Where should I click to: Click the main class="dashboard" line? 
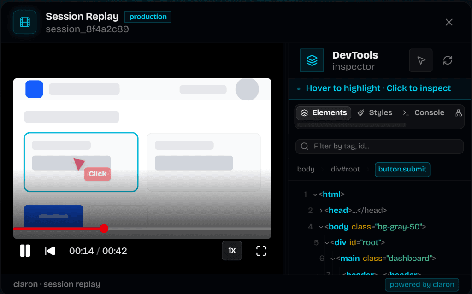pos(386,258)
